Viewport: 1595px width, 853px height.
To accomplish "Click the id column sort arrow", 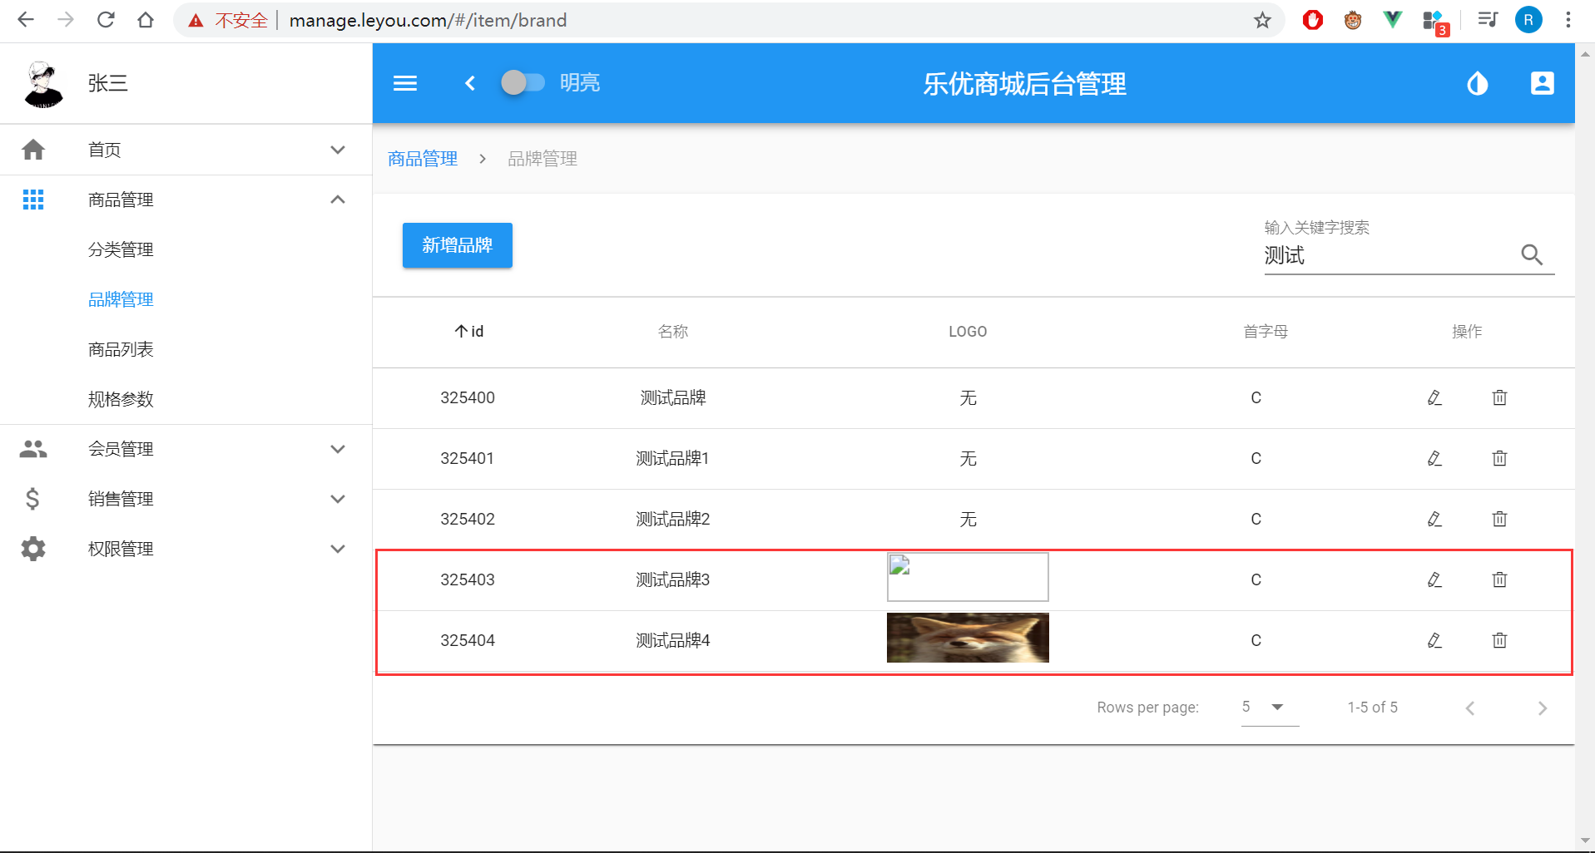I will [x=460, y=331].
